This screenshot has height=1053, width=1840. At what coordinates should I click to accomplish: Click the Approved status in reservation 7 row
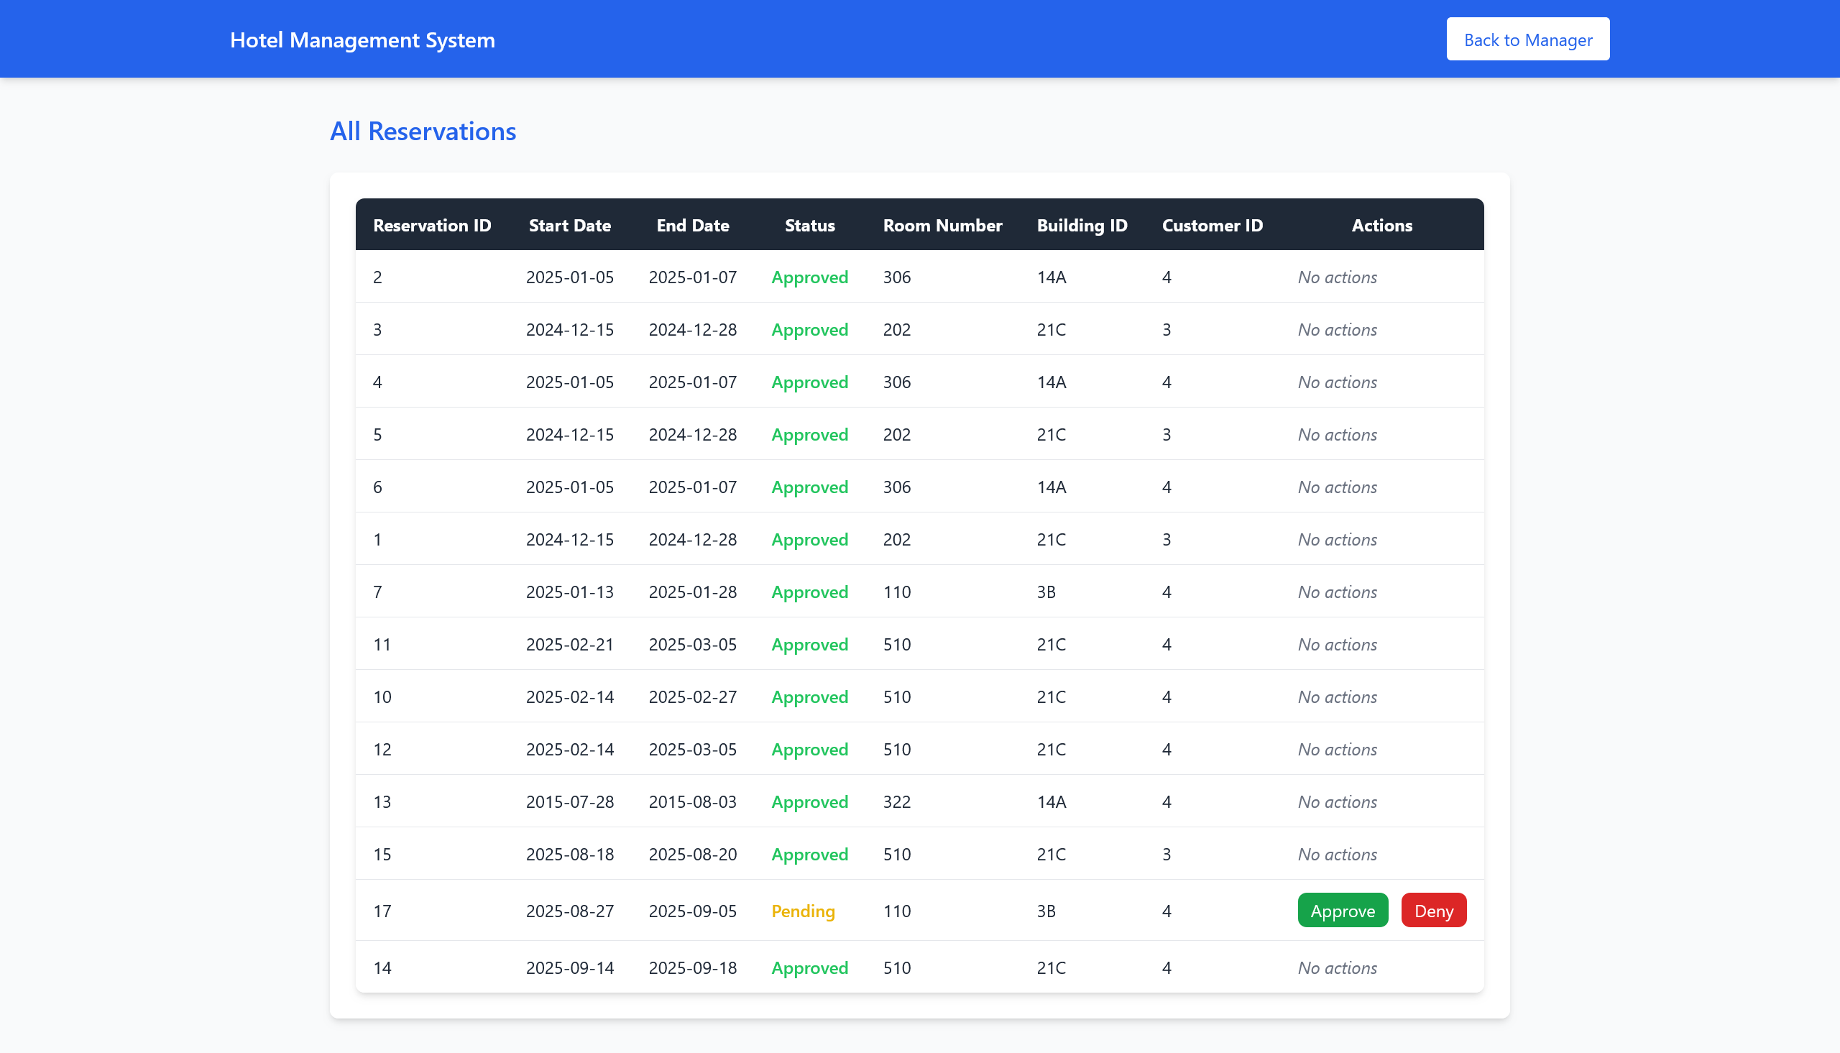(x=809, y=592)
